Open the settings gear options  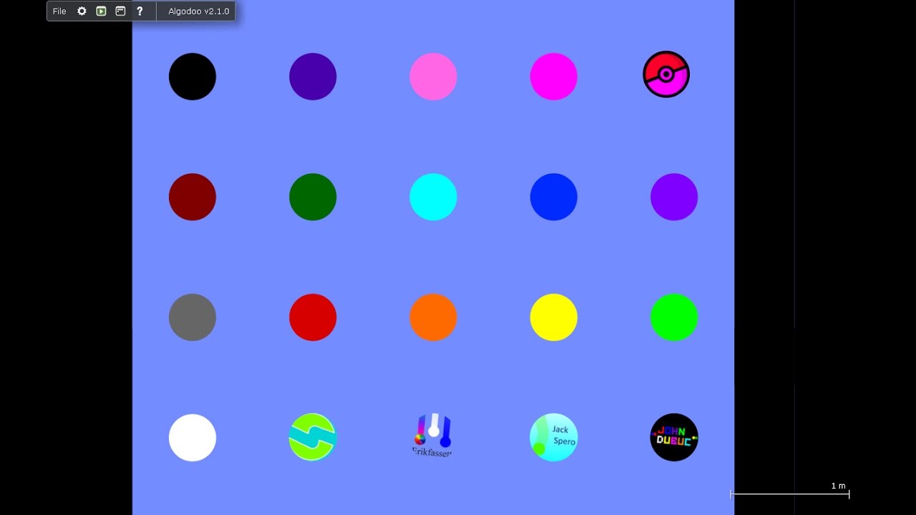[82, 11]
